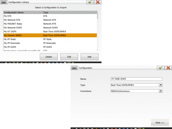The width and height of the screenshot is (172, 129).
Task: Select the My PP Kinematic configuration
Action: [x=50, y=43]
